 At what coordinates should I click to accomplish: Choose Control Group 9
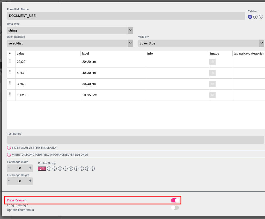click(93, 169)
